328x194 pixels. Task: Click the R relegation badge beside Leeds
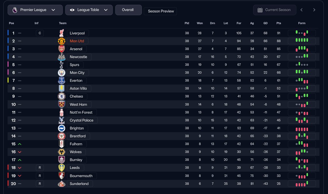[x=40, y=168]
